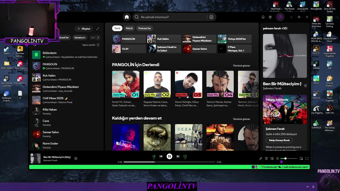Pause the current song
This screenshot has height=191, width=340.
coord(169,157)
